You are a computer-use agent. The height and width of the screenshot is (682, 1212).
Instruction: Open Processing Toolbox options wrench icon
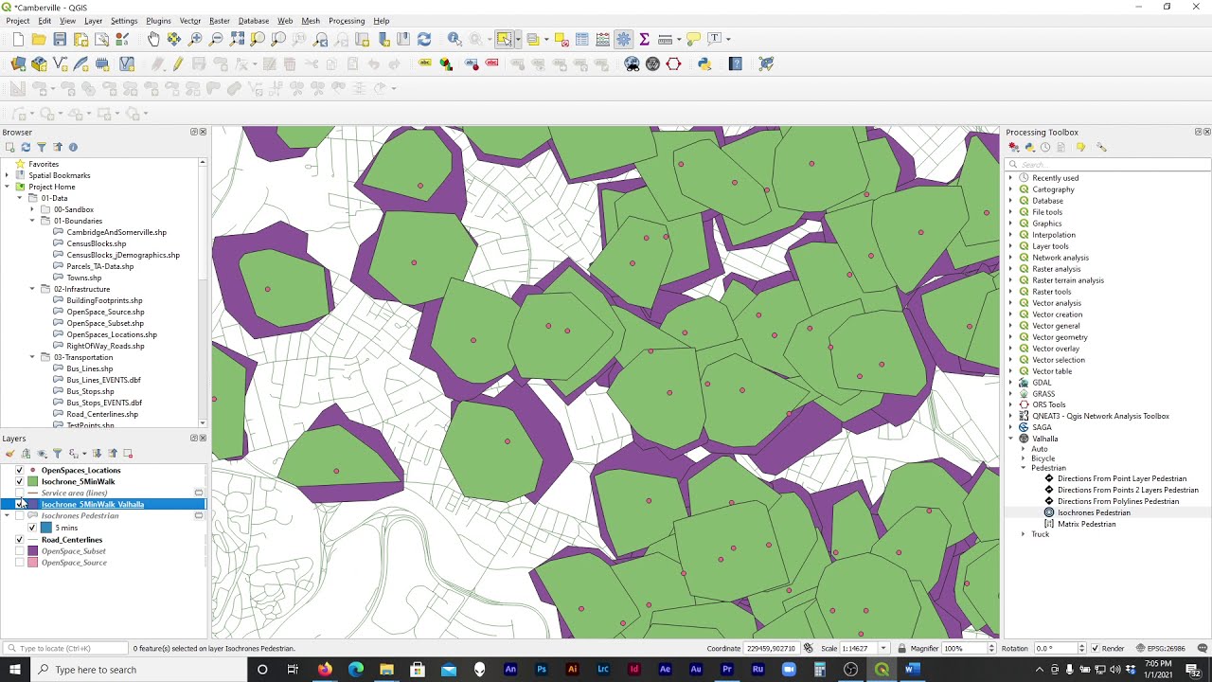click(x=1101, y=147)
